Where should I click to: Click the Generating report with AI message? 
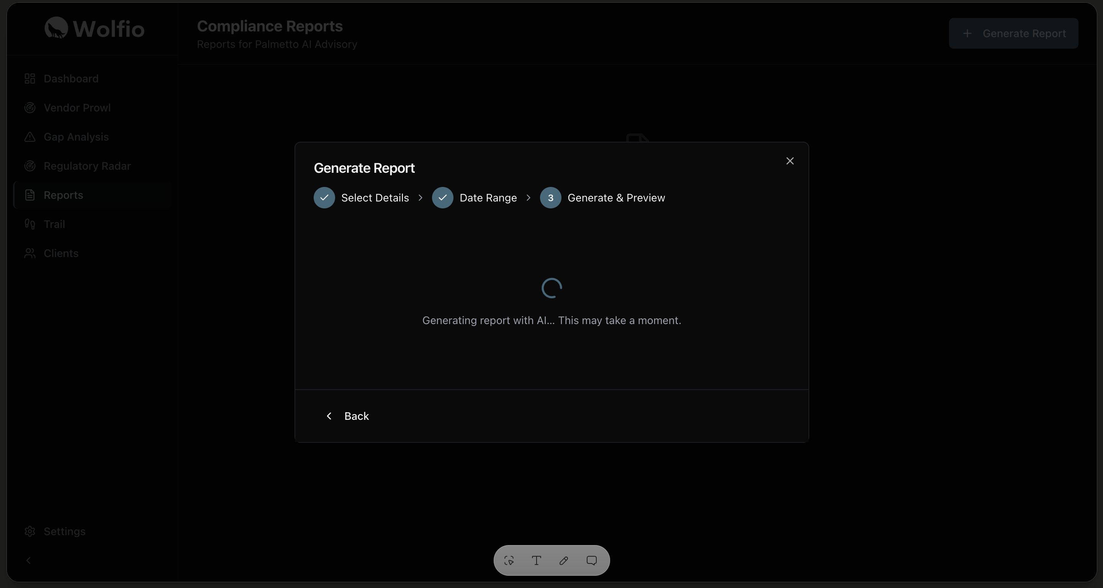pos(551,321)
